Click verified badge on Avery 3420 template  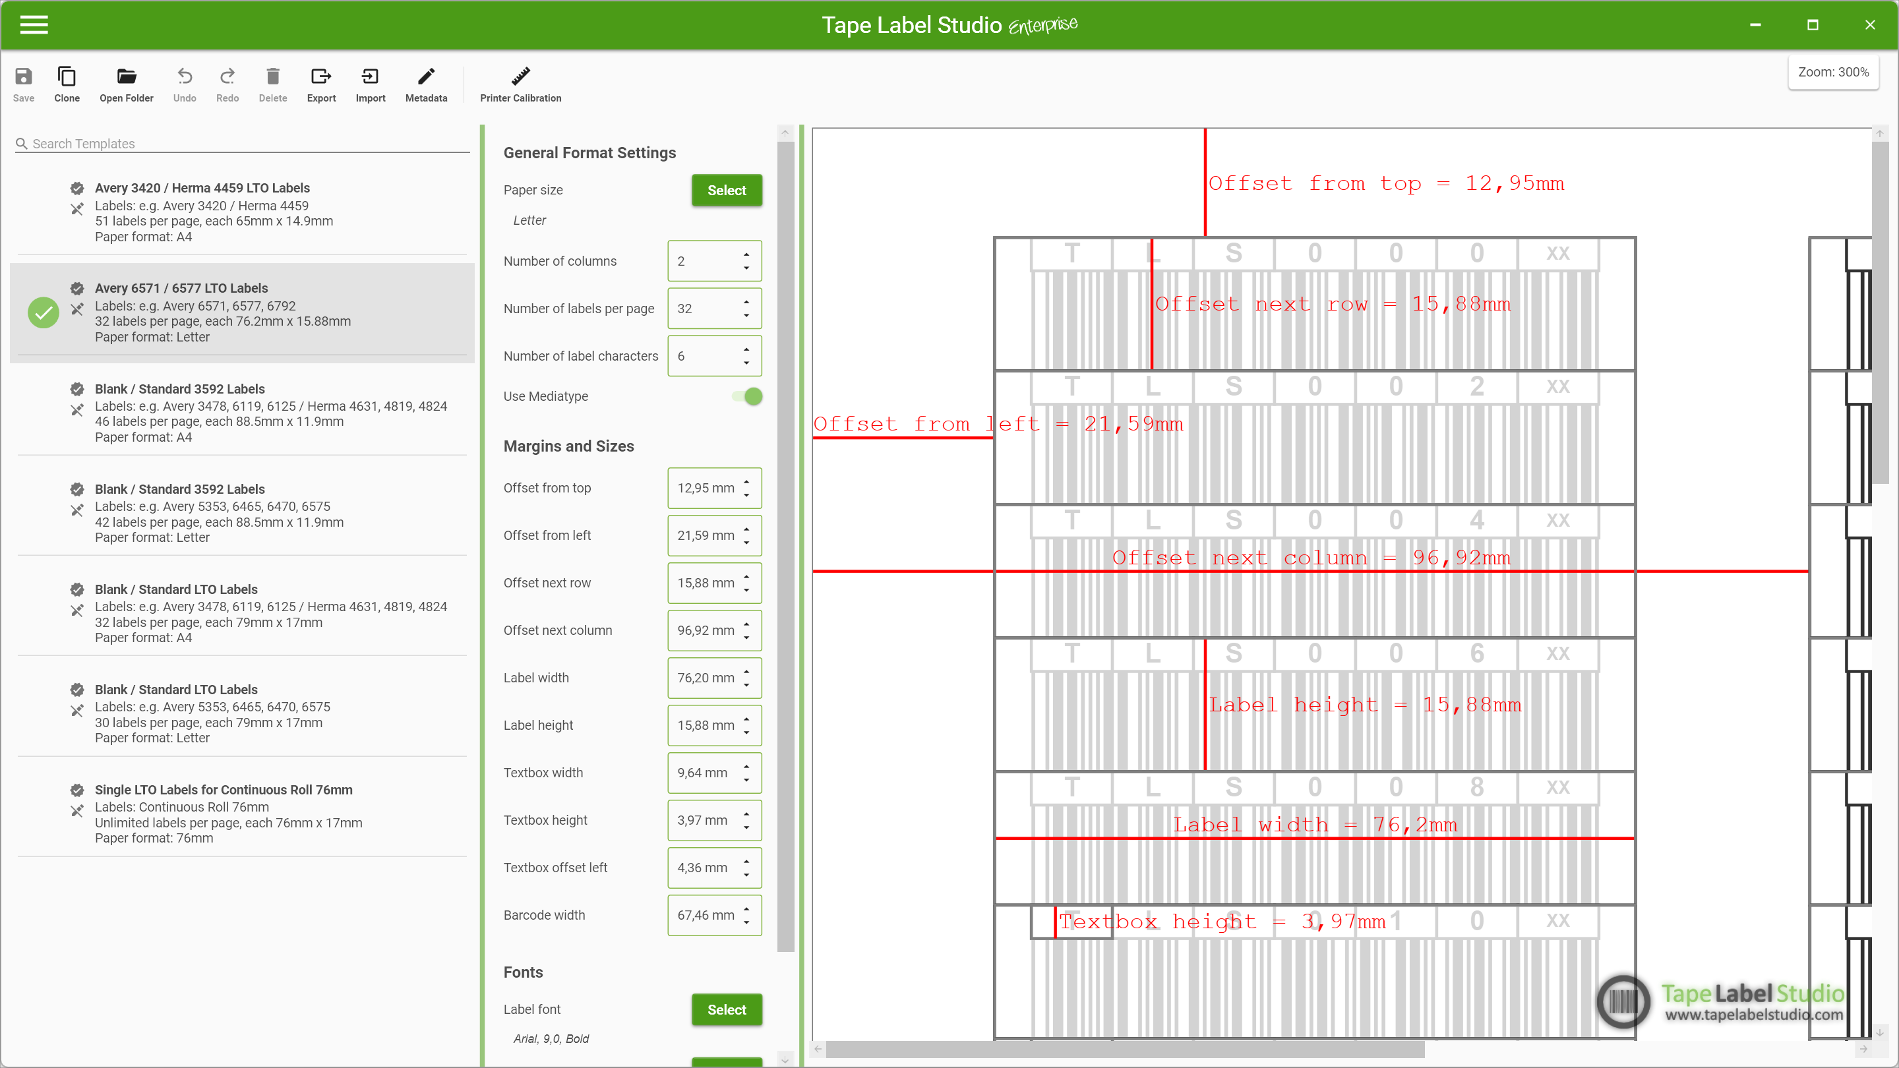[x=76, y=188]
